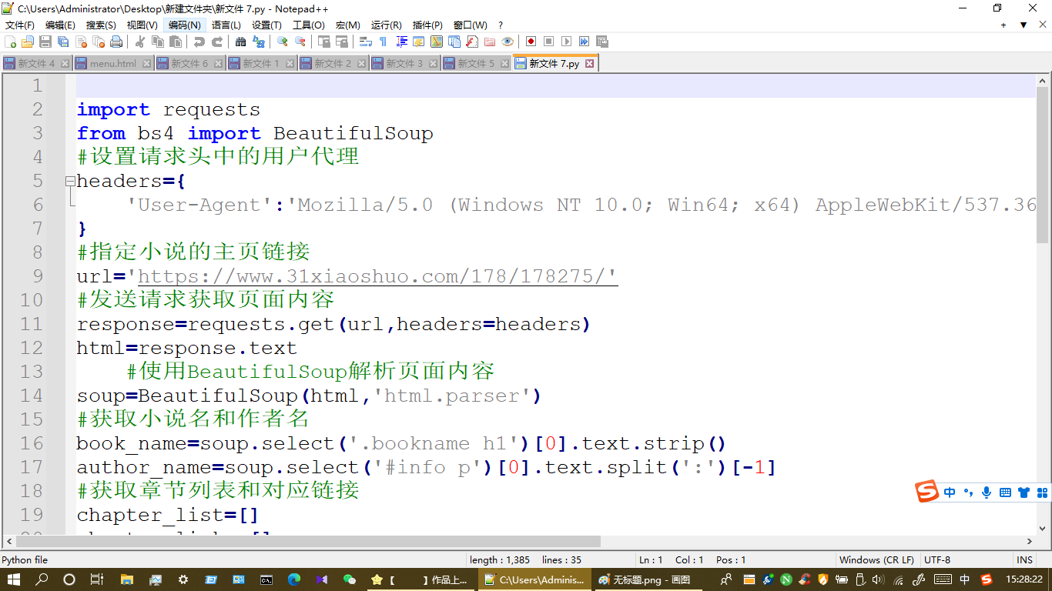Click the taskbar volume speaker icon
This screenshot has width=1052, height=591.
879,579
